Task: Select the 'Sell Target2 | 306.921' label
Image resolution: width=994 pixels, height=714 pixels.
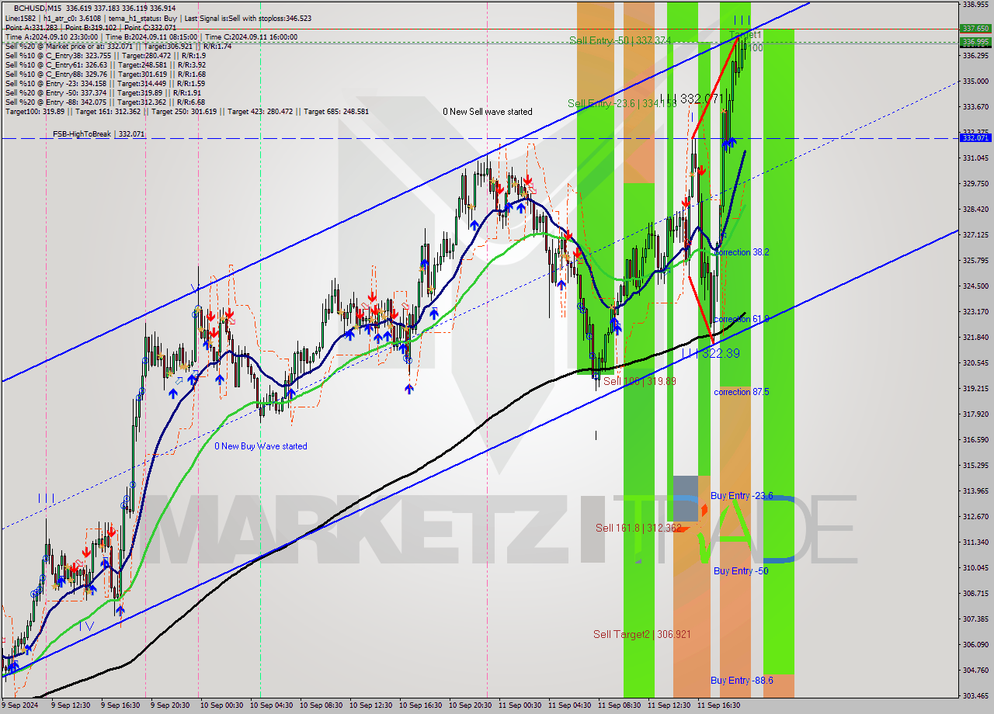Action: click(641, 634)
